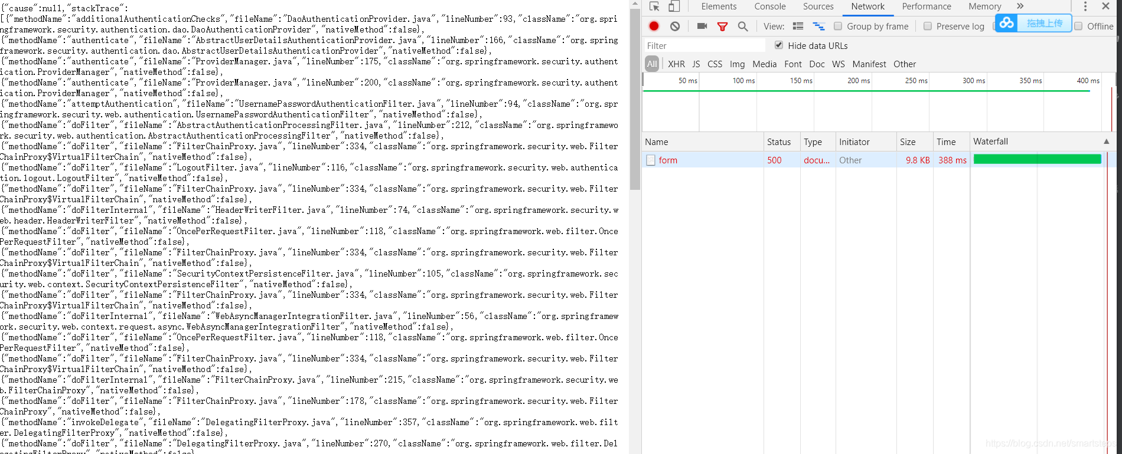This screenshot has width=1122, height=454.
Task: Filter requests by XHR
Action: click(676, 64)
